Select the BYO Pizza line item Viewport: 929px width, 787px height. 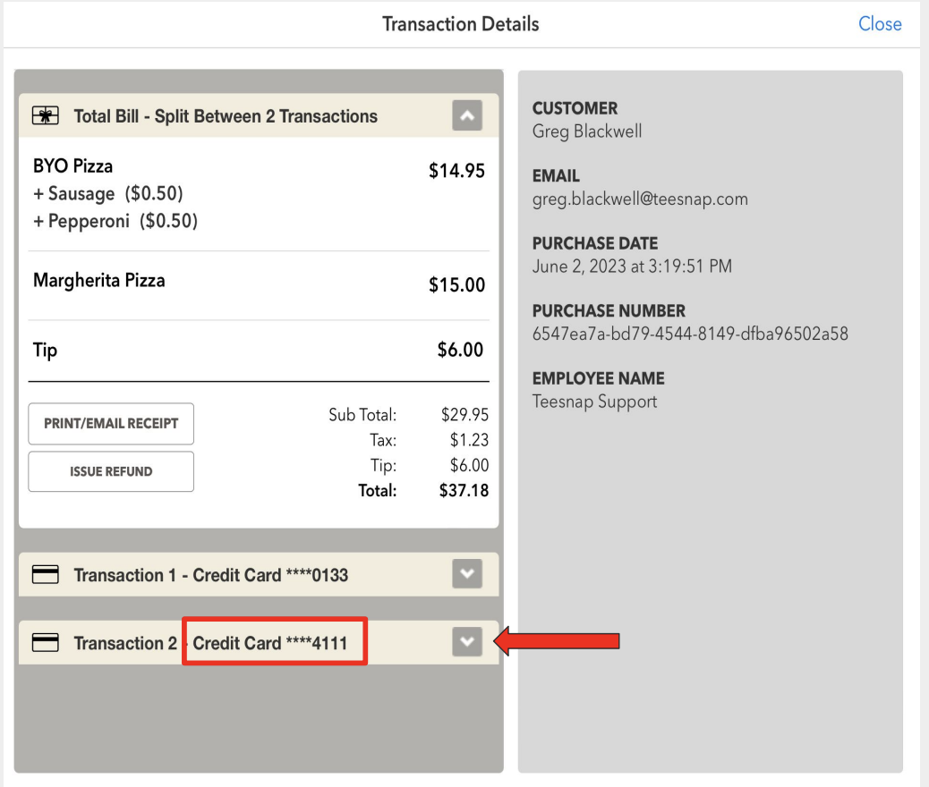click(x=73, y=166)
